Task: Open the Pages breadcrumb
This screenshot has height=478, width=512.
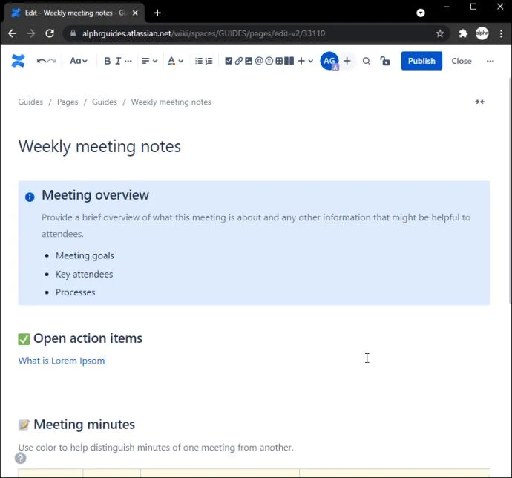Action: pos(68,102)
